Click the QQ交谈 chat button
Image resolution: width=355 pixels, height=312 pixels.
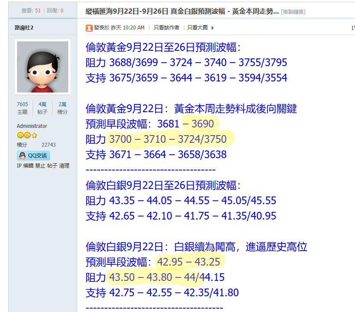pos(32,156)
